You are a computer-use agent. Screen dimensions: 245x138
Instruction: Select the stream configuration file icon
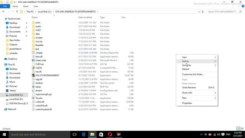[x=33, y=90]
